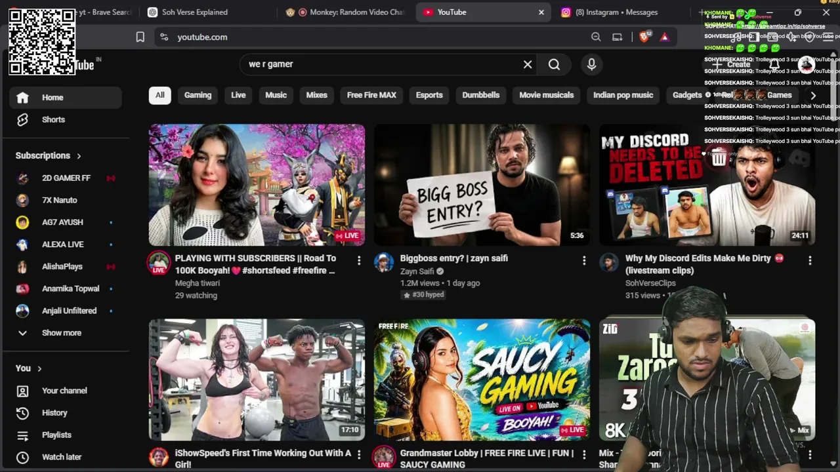Select the Esports filter chip

tap(429, 96)
